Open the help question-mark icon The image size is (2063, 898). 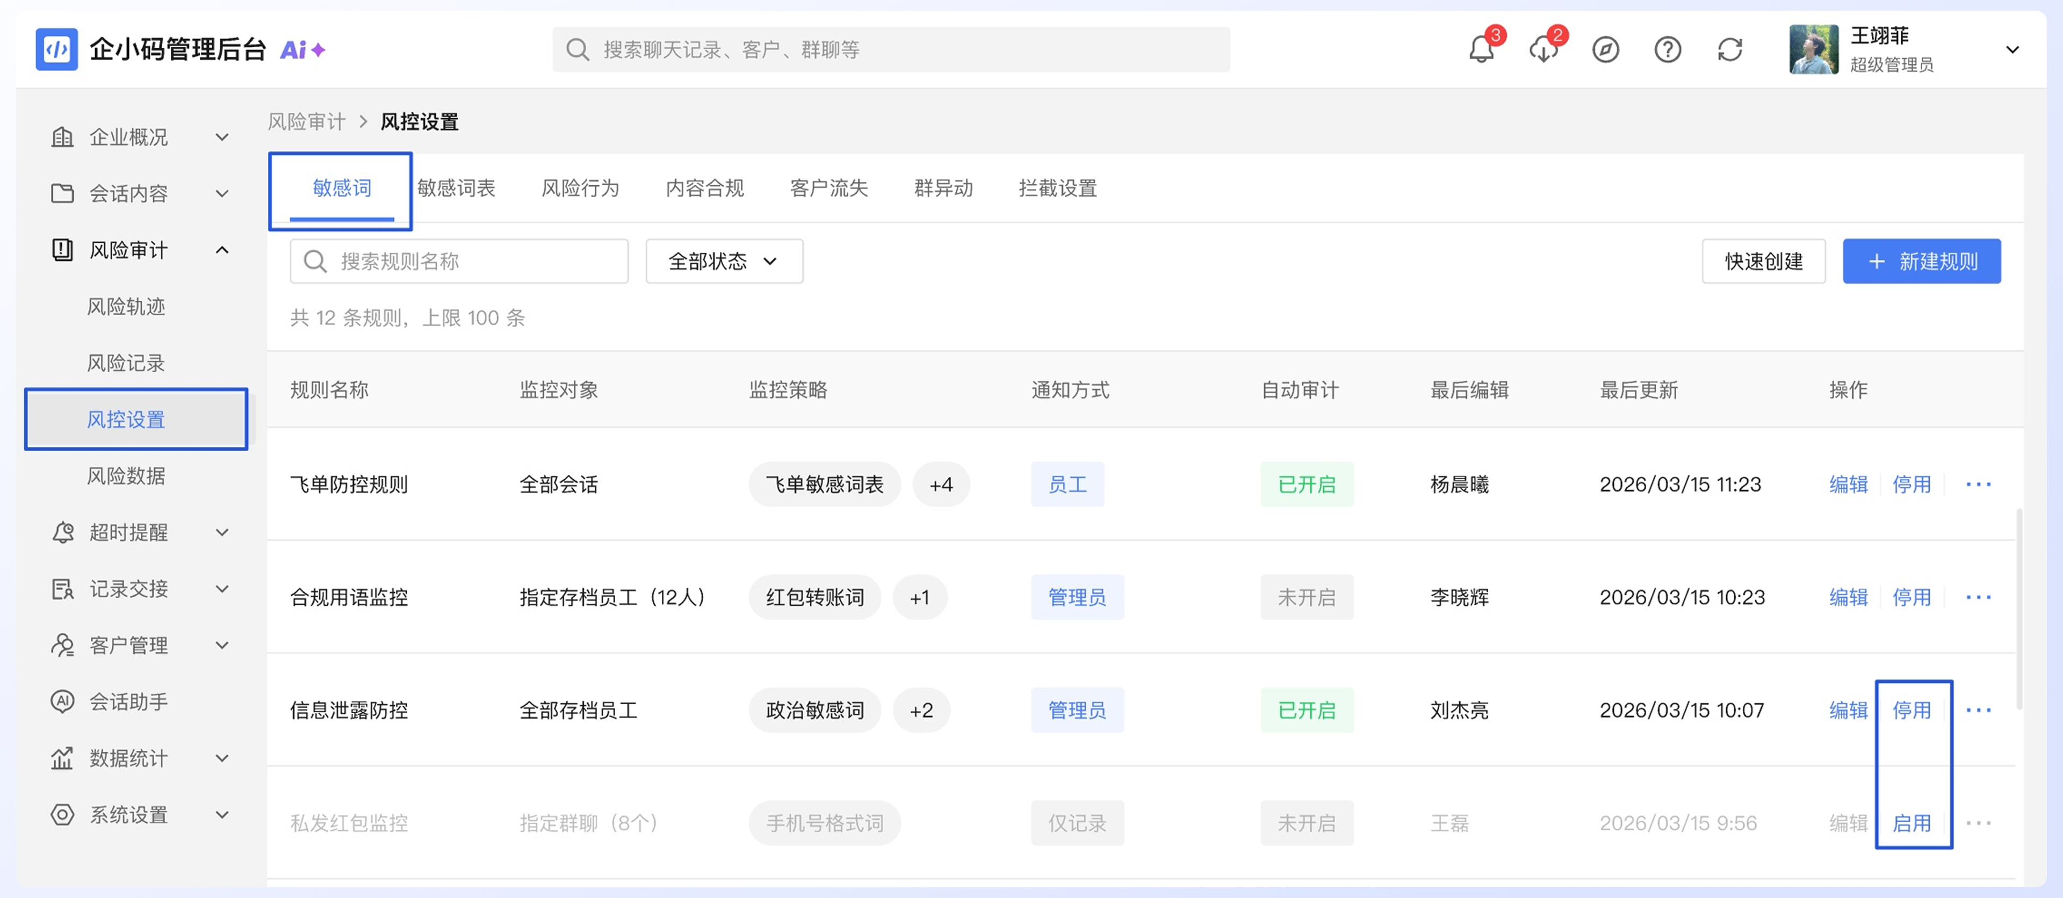click(1668, 49)
